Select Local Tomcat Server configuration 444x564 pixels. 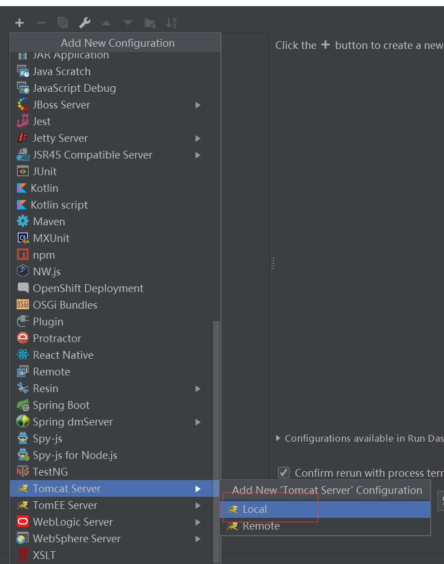[325, 509]
